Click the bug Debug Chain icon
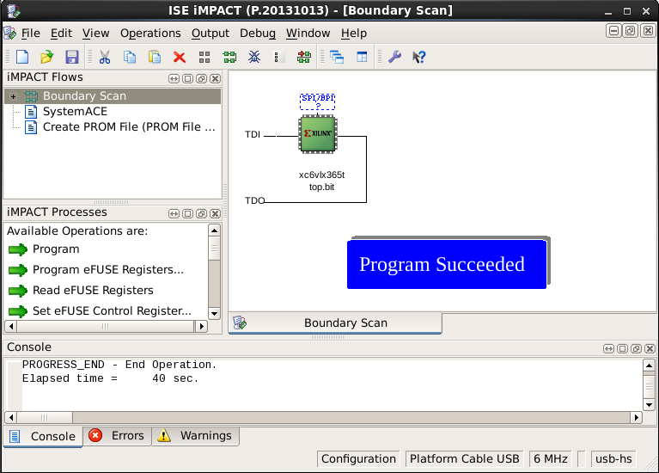Screen dimensions: 659x473 [254, 57]
